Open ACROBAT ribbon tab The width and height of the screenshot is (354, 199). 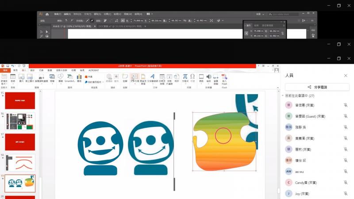(93, 70)
